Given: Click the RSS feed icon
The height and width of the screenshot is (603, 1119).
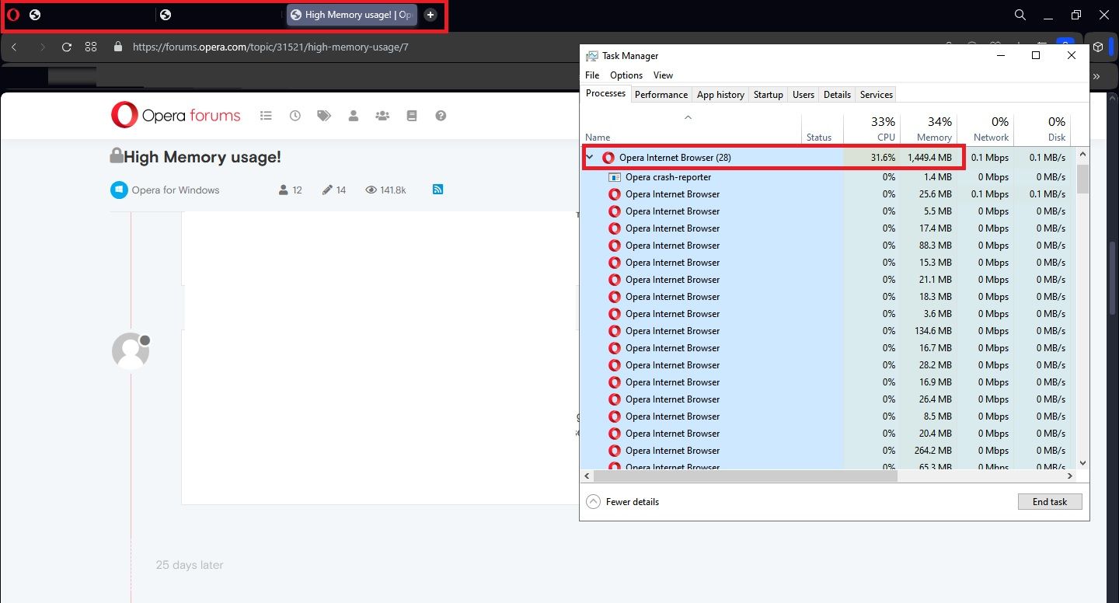Looking at the screenshot, I should (437, 189).
